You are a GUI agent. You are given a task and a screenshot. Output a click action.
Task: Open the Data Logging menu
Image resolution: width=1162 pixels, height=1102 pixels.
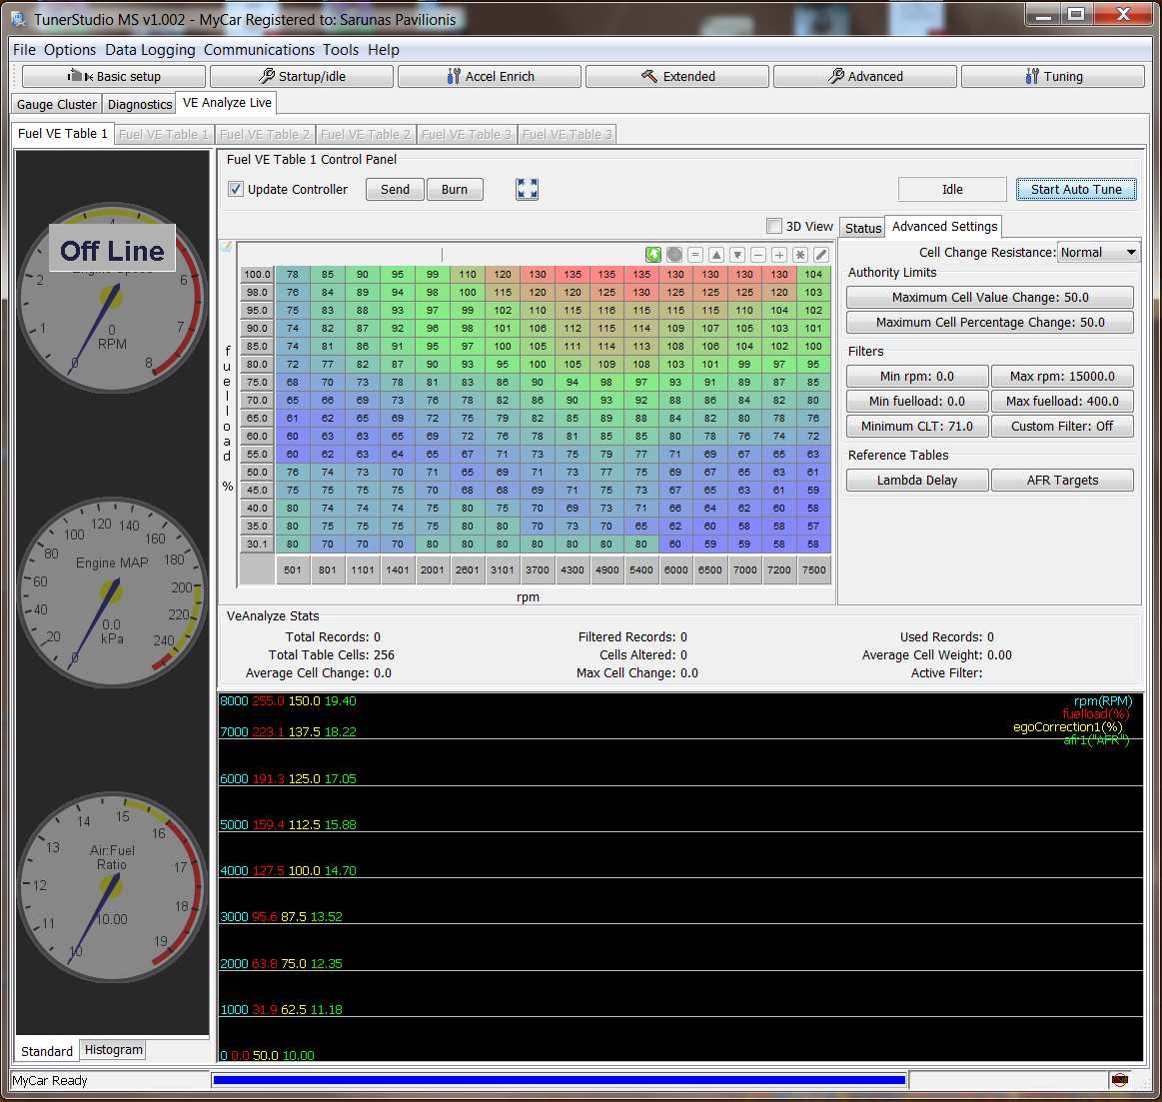150,50
